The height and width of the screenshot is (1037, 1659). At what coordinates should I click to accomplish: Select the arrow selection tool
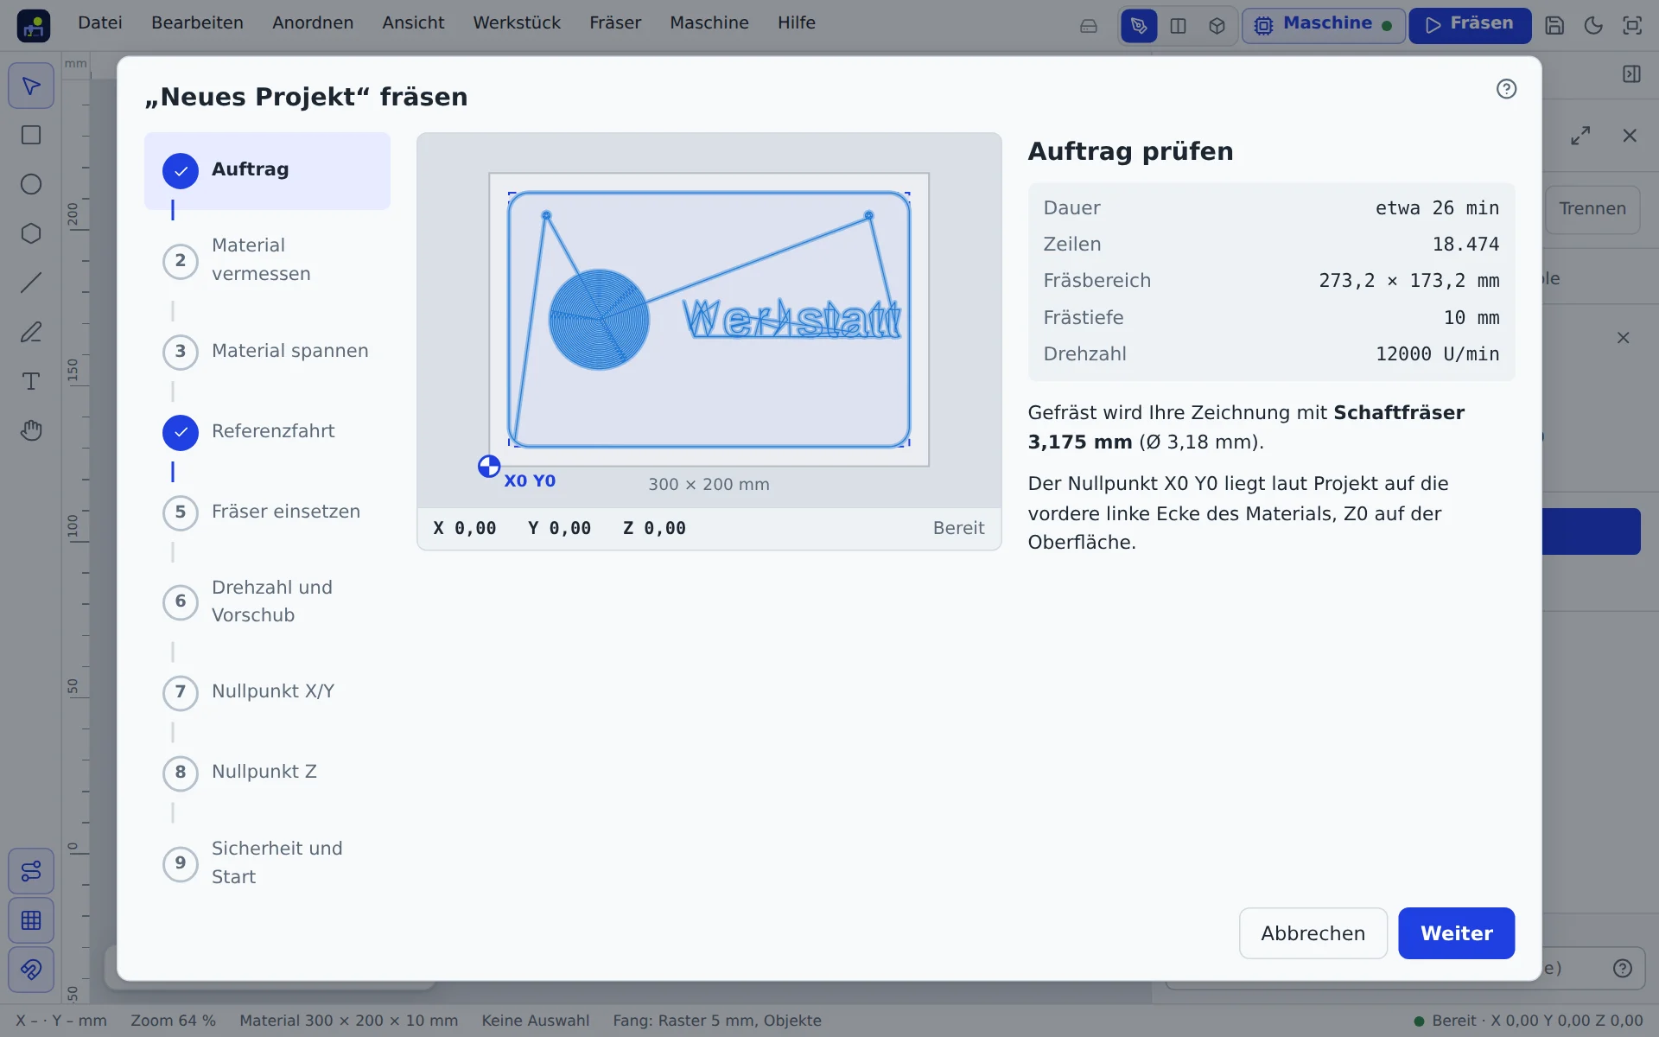pyautogui.click(x=31, y=86)
